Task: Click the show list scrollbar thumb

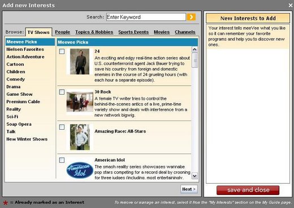Action: [195, 60]
